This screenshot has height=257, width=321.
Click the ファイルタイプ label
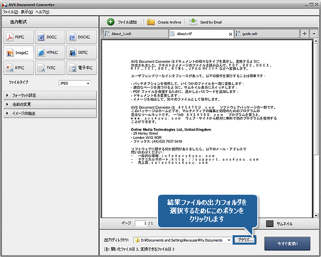[x=18, y=83]
